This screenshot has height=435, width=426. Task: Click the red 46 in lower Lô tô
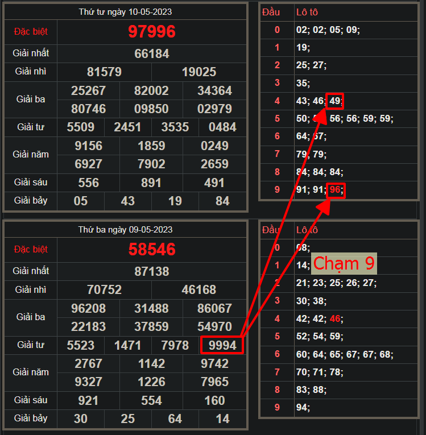(x=335, y=318)
